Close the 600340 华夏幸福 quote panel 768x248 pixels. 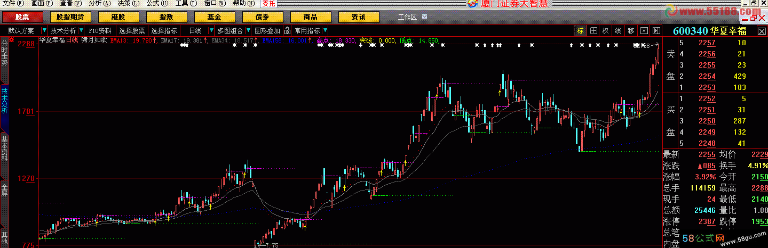click(762, 31)
